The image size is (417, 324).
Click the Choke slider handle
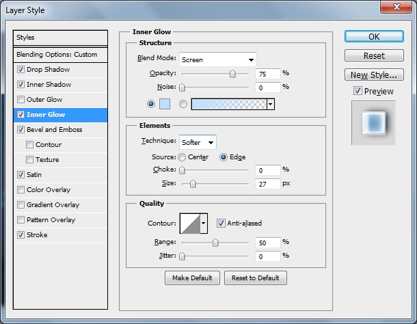182,170
